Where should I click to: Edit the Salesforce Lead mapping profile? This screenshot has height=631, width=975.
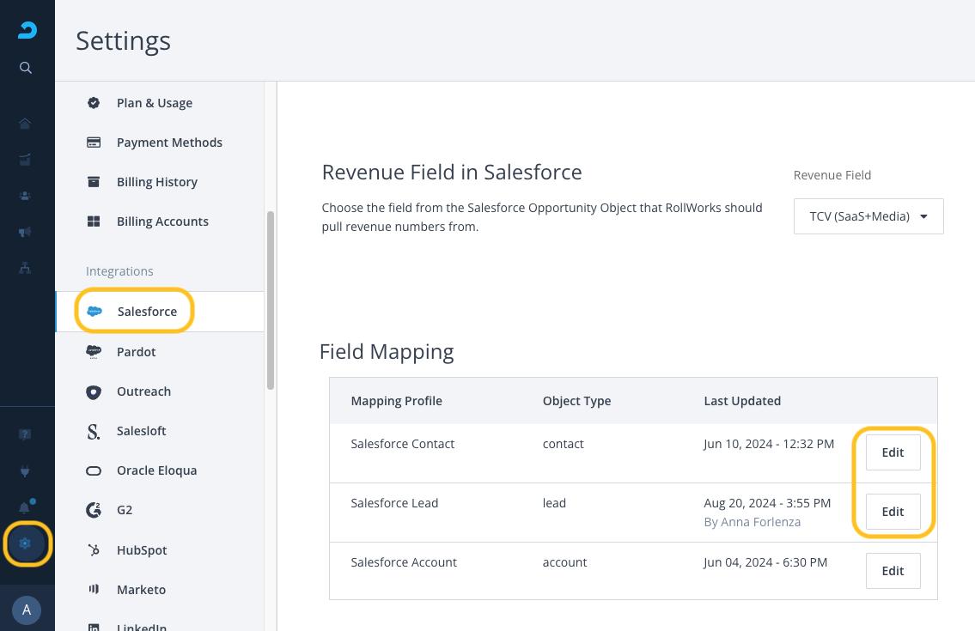tap(893, 512)
